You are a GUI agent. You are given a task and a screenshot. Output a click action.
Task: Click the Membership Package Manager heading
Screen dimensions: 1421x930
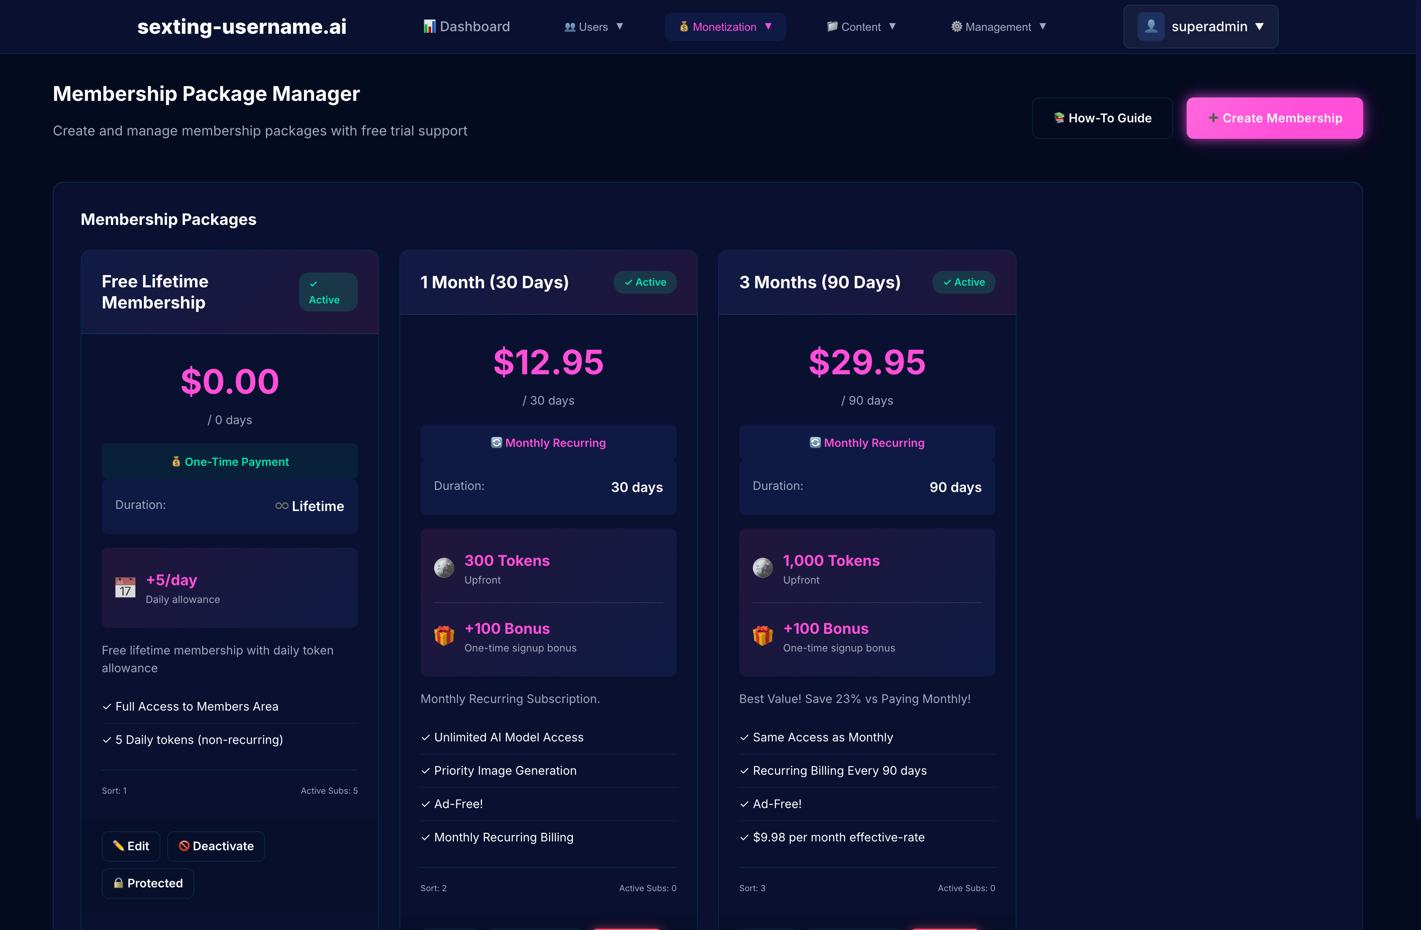point(206,94)
